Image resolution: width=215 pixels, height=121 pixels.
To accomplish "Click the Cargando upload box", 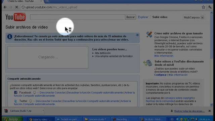I will point(48,57).
